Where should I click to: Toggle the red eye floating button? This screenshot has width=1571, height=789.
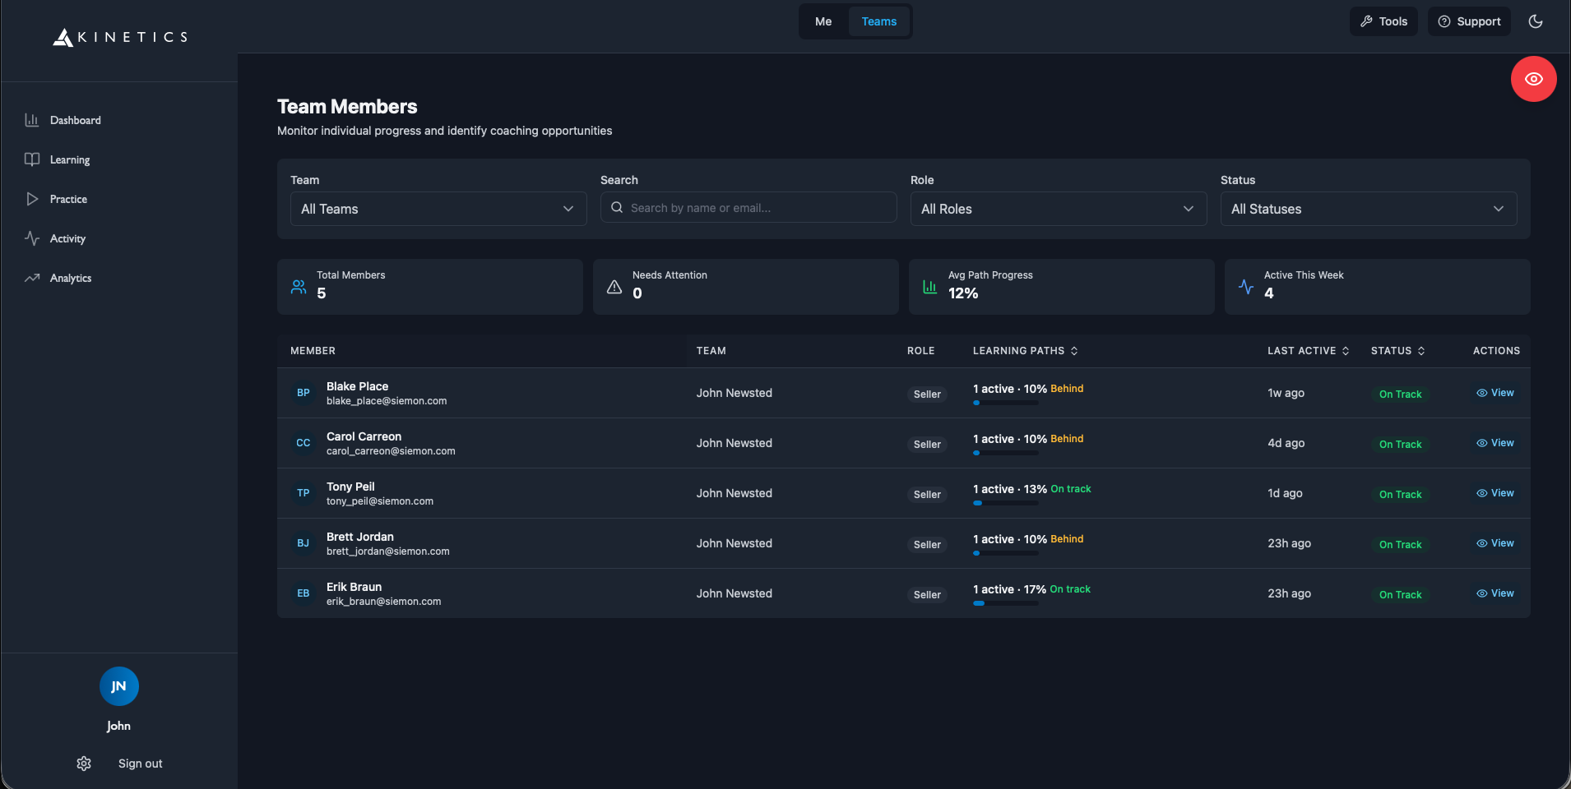(1532, 79)
